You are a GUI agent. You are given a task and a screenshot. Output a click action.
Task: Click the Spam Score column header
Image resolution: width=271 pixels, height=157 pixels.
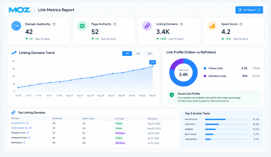(88, 119)
